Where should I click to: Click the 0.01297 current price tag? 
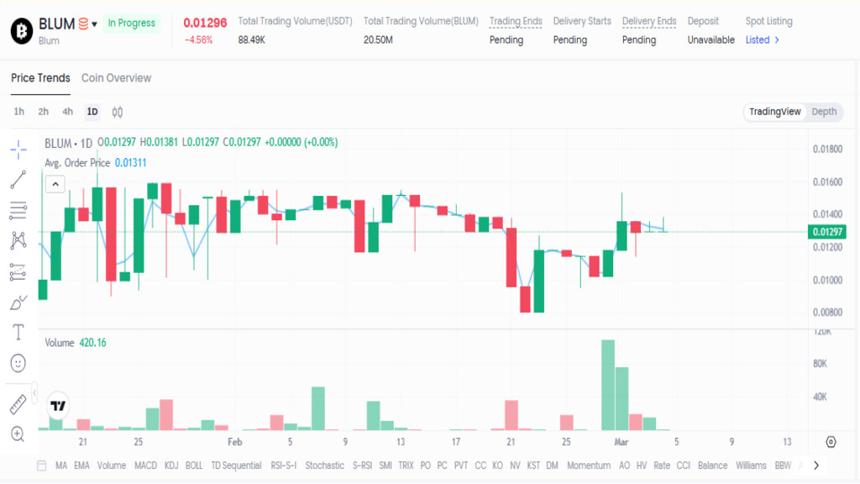[x=827, y=232]
